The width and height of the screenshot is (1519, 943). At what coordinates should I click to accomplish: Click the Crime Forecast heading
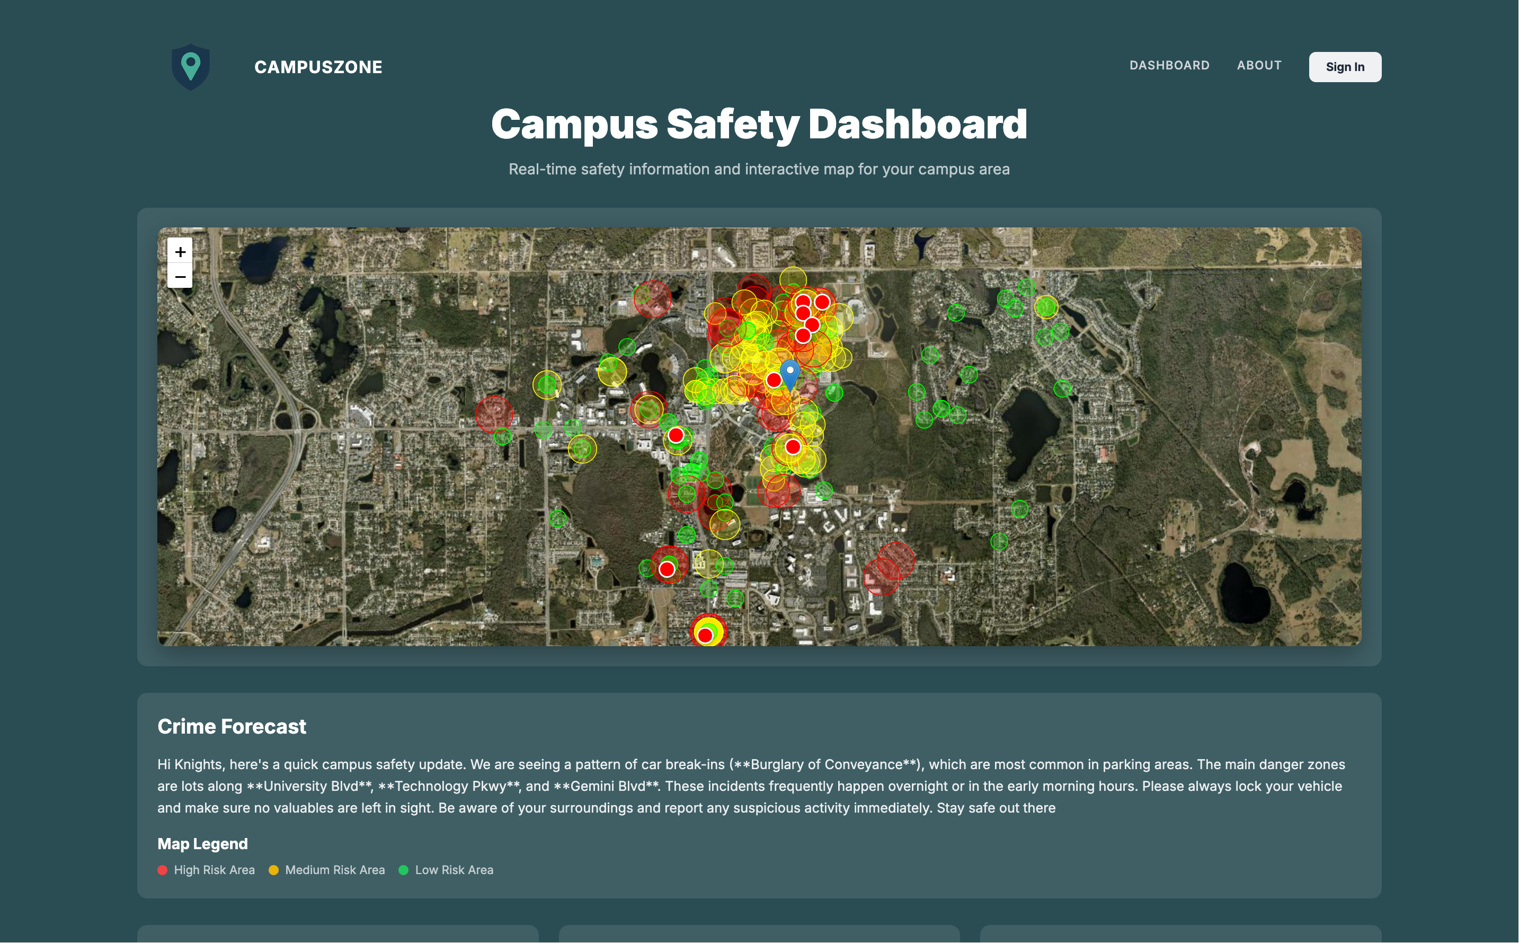coord(231,727)
